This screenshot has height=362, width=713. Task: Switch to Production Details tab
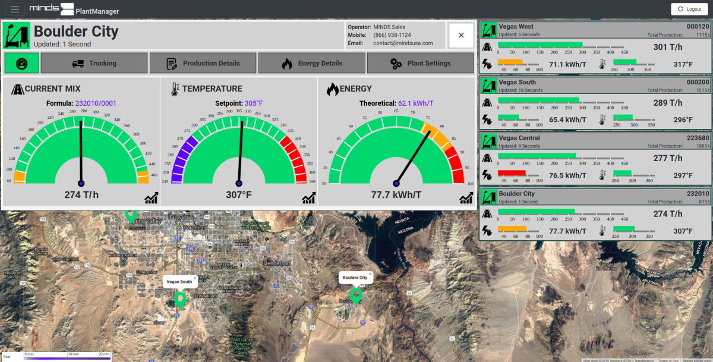tap(203, 63)
